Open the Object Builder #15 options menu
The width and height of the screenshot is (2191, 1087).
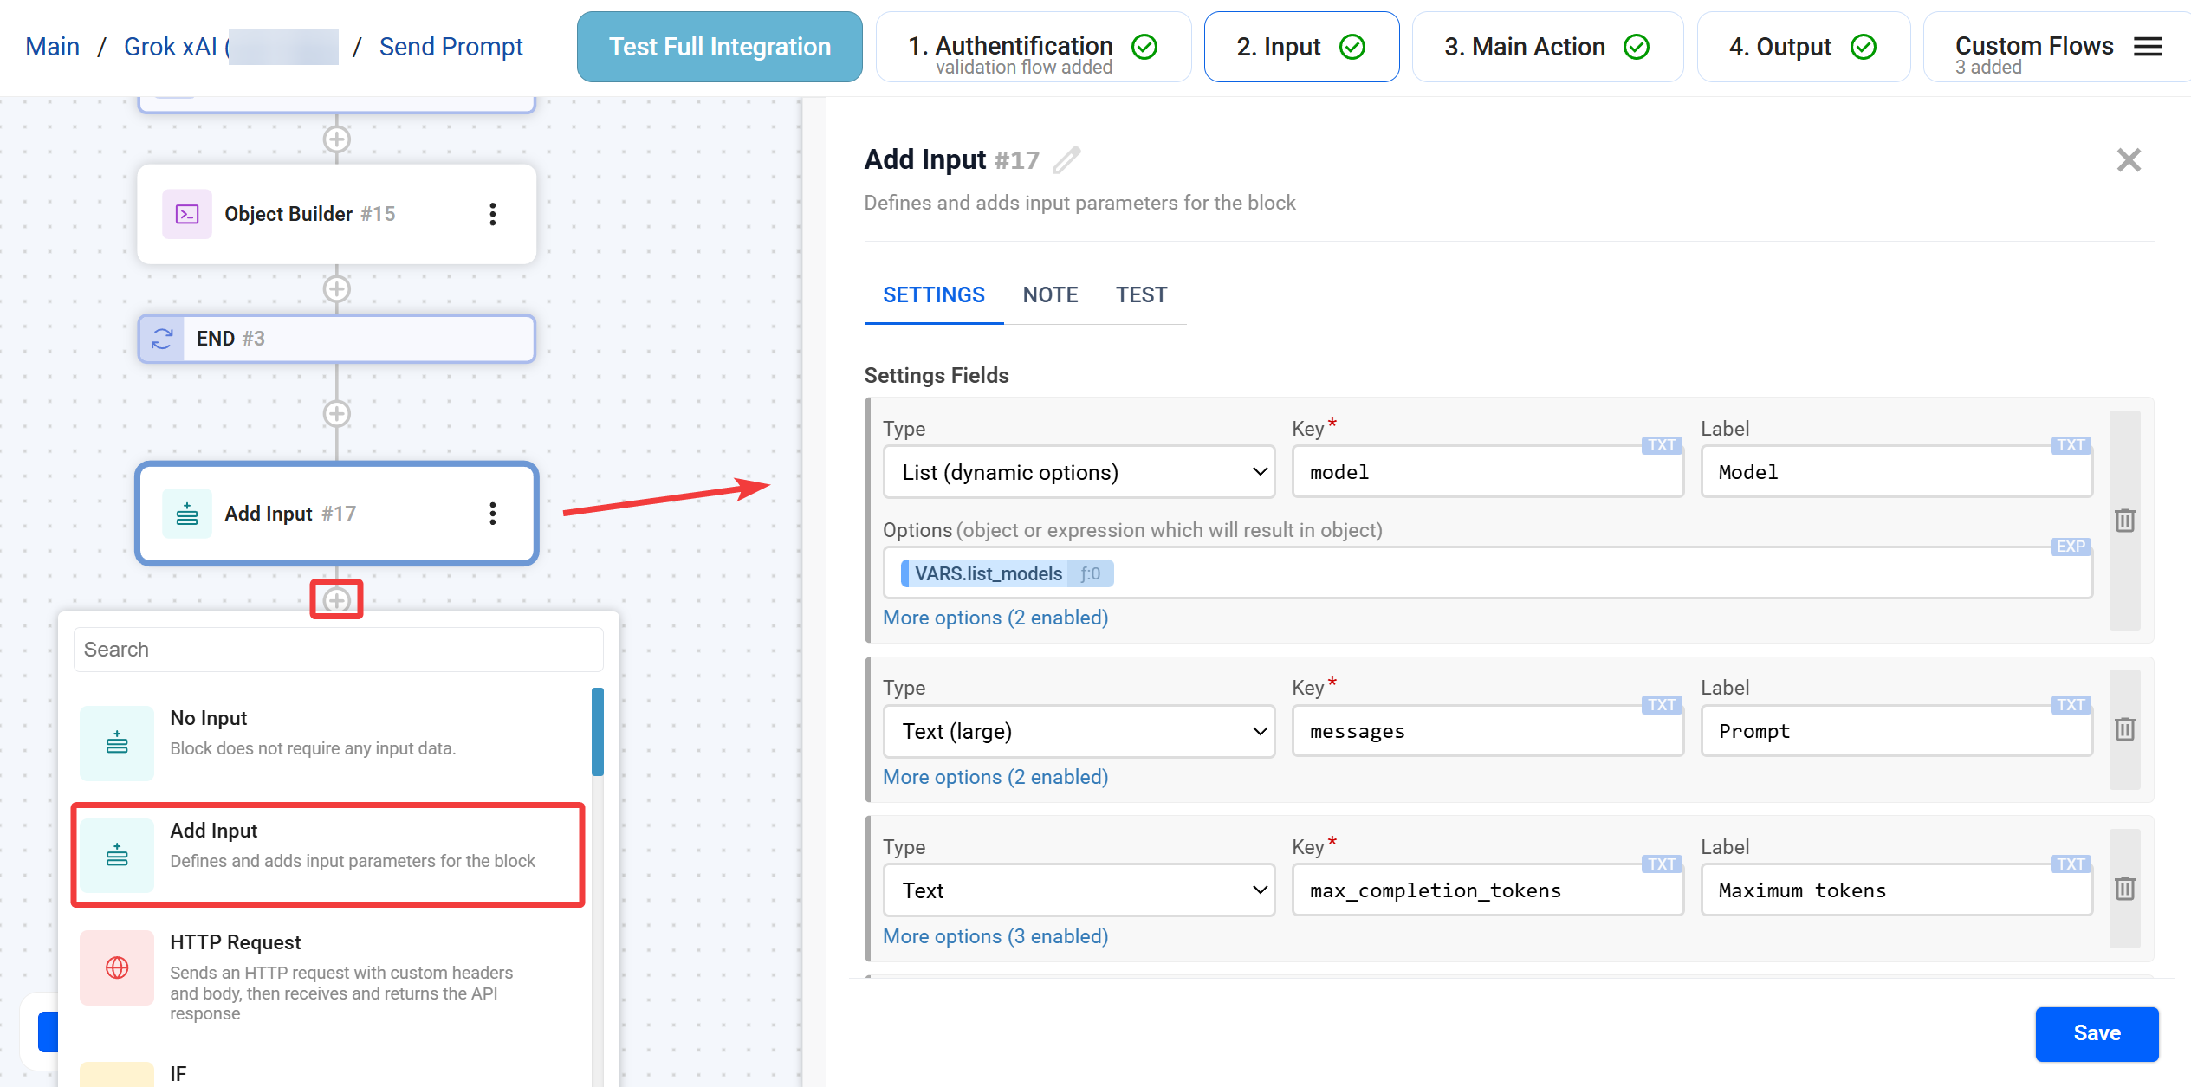(x=492, y=213)
